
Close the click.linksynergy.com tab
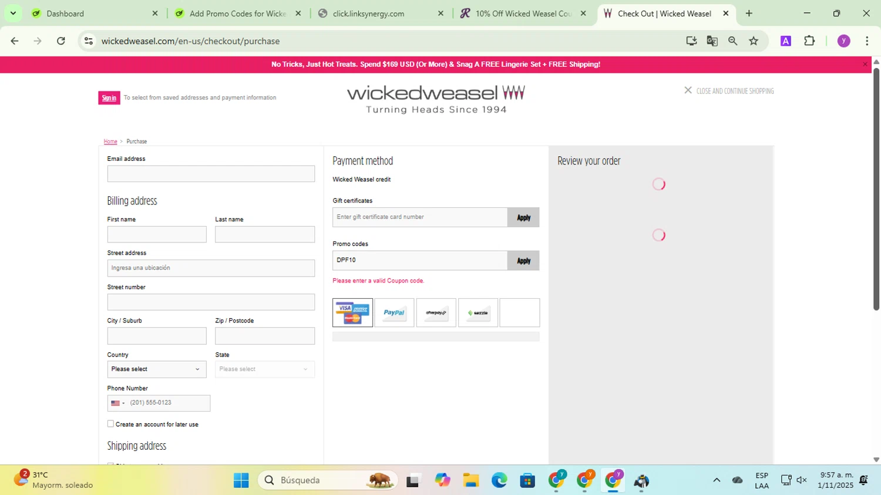tap(441, 14)
